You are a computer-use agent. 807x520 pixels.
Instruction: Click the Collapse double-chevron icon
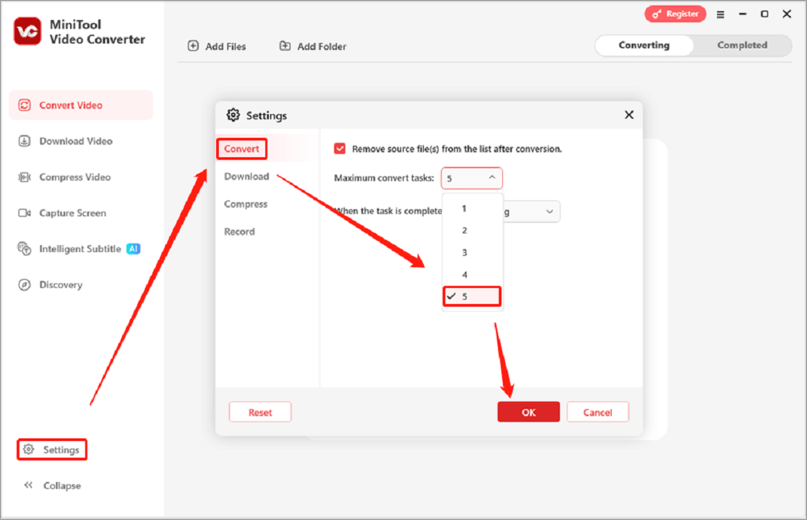28,485
